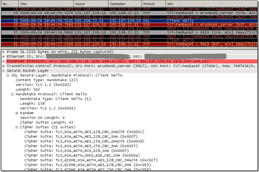Screen dimensions: 259x172
Task: Select packet 34 in the packet list
Action: tap(129, 29)
